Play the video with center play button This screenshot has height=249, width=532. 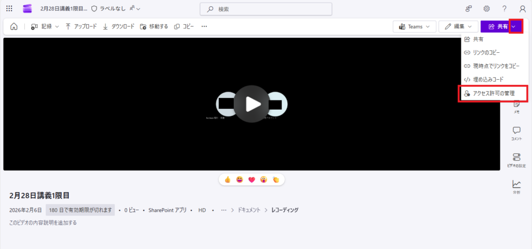251,104
